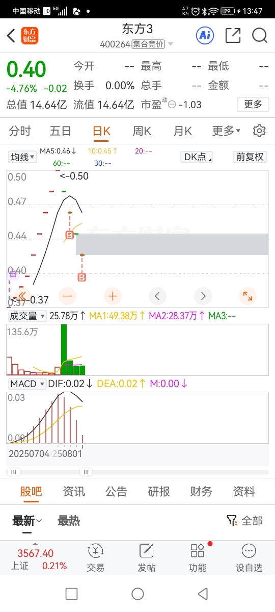
Task: Tap the gray gap zone on chart
Action: point(172,244)
